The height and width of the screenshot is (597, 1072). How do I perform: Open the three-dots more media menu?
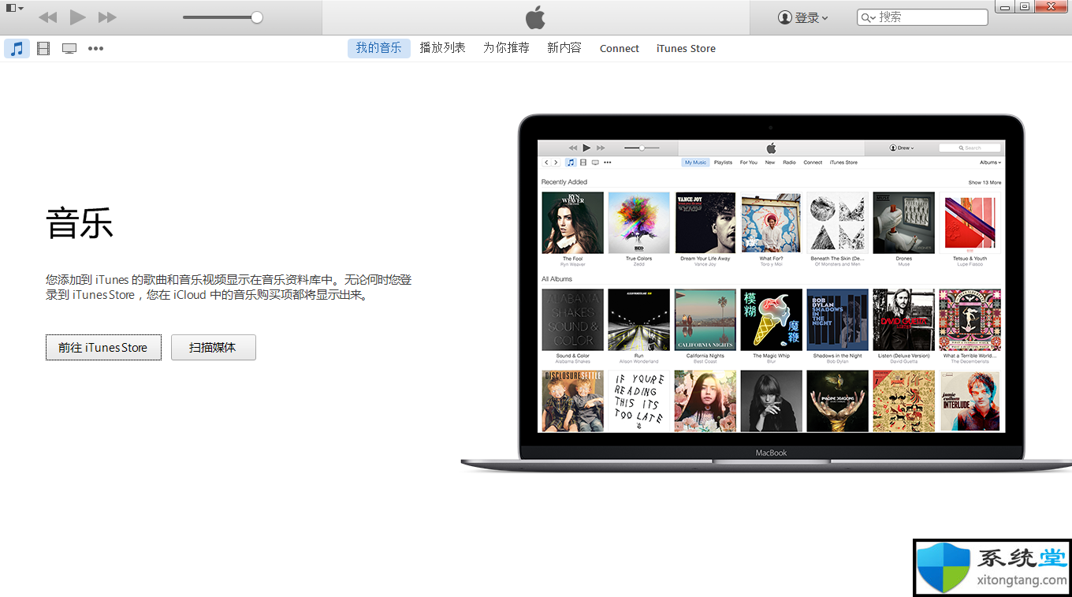pos(95,48)
